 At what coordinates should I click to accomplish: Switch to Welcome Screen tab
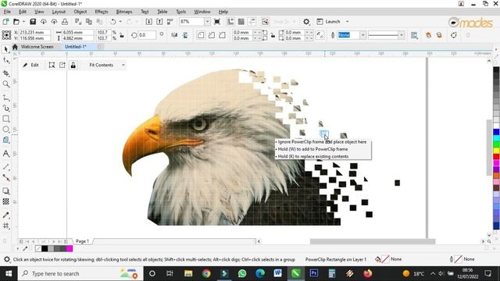click(37, 47)
